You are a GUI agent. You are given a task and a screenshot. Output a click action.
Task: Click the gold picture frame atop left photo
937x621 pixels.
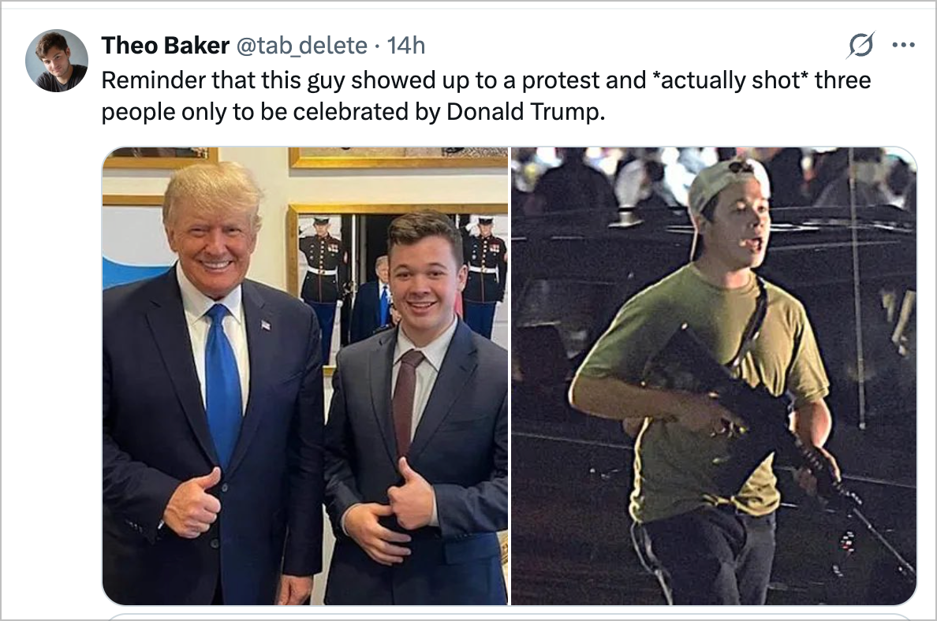[x=397, y=158]
